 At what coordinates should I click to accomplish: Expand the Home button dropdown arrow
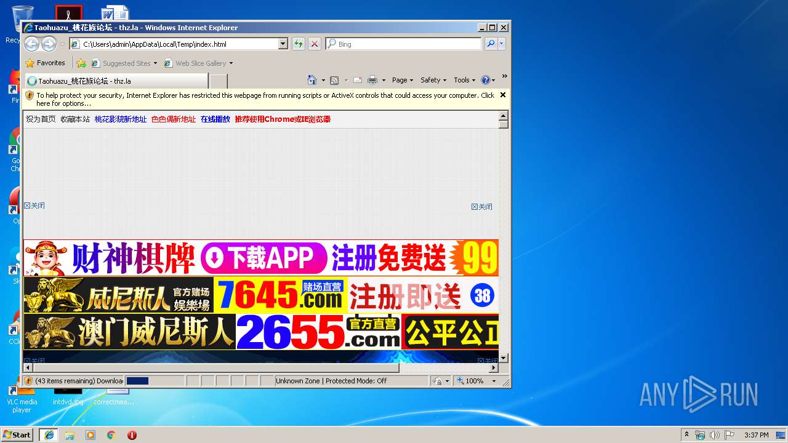(x=323, y=80)
